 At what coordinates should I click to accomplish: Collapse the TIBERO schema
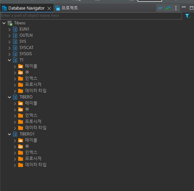(x=9, y=97)
